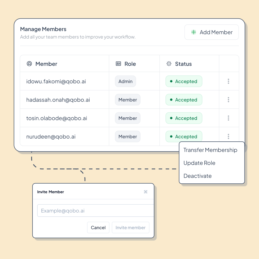
Task: Click Cancel in Invite Member dialog
Action: click(98, 228)
